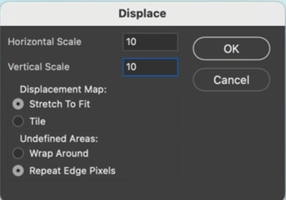
Task: Click the Vertical Scale label text
Action: tap(38, 67)
